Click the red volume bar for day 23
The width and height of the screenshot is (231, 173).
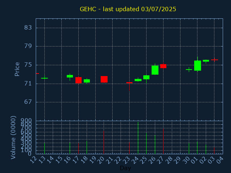(129, 148)
